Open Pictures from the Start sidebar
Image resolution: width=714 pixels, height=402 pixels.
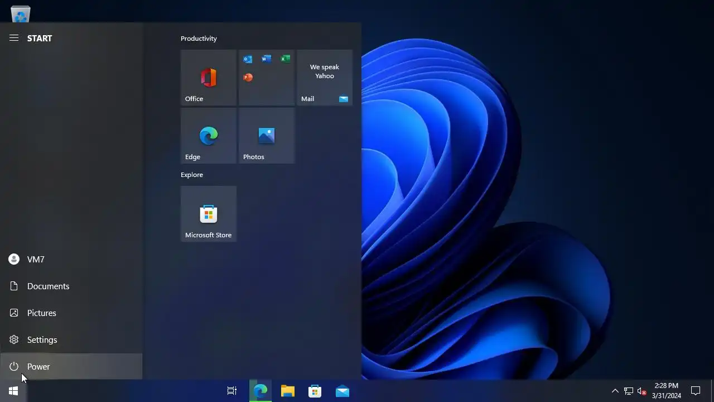(x=71, y=313)
